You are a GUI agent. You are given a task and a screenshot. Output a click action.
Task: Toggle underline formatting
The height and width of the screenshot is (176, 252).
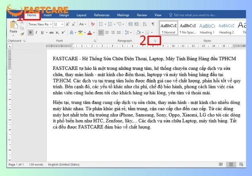tap(42, 33)
